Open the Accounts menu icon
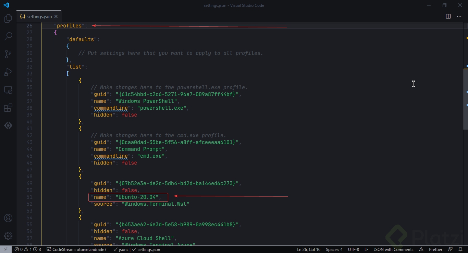 (x=8, y=218)
